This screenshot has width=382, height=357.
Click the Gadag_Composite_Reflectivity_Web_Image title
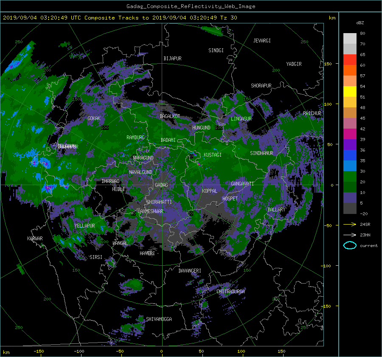(191, 6)
